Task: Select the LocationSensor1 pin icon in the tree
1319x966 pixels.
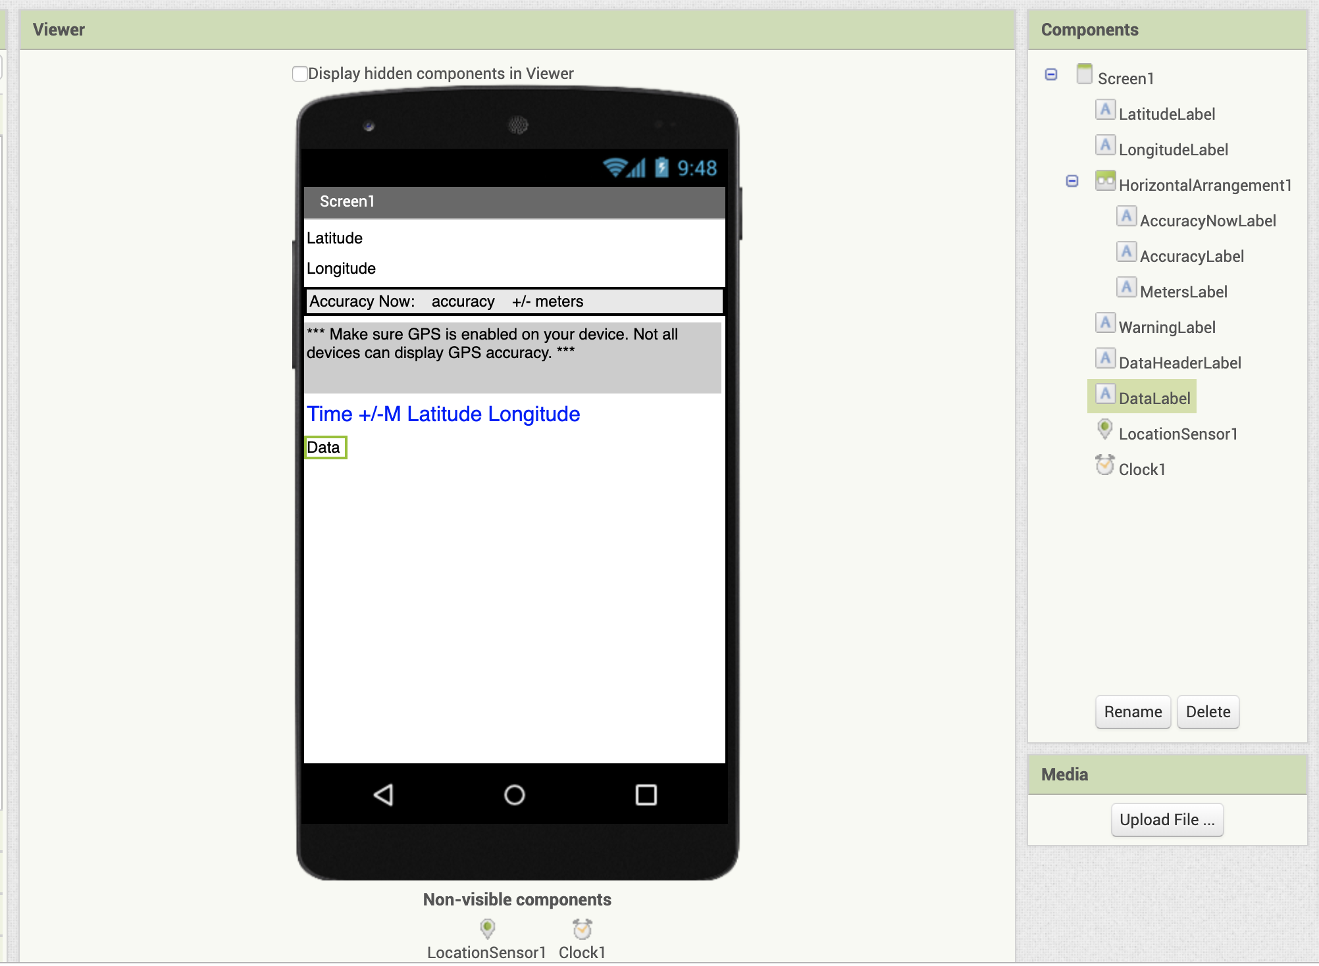Action: pos(1105,430)
